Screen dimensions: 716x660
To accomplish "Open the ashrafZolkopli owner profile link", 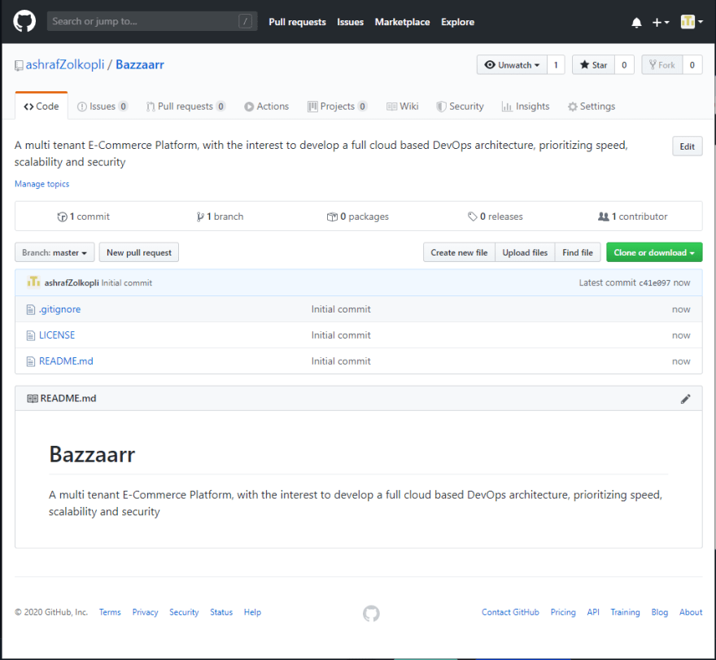I will pyautogui.click(x=65, y=64).
